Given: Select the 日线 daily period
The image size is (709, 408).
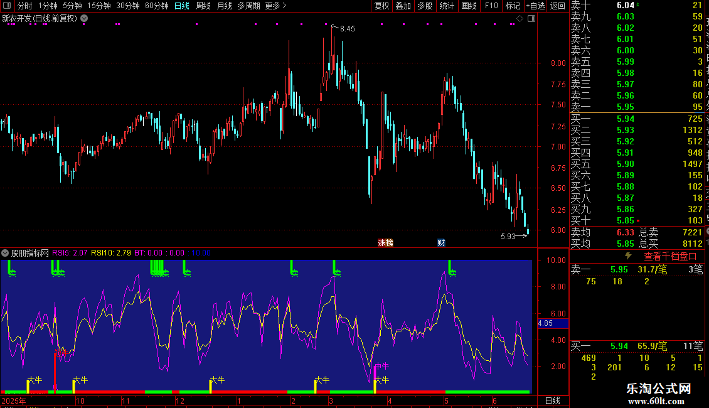Looking at the screenshot, I should click(182, 6).
